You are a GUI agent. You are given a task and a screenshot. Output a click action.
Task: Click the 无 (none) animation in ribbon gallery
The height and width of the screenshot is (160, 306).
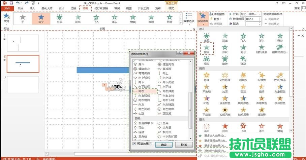pos(23,19)
